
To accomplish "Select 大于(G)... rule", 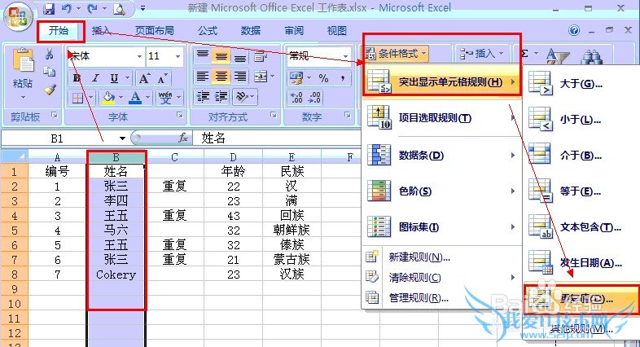I will pyautogui.click(x=581, y=84).
